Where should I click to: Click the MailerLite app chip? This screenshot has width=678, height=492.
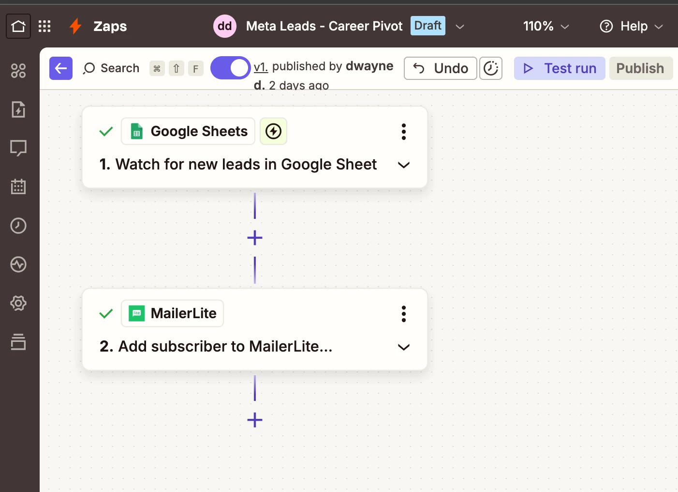(x=173, y=313)
